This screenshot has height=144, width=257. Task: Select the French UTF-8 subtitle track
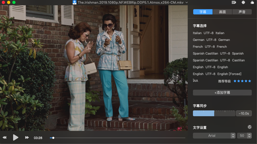pyautogui.click(x=210, y=47)
